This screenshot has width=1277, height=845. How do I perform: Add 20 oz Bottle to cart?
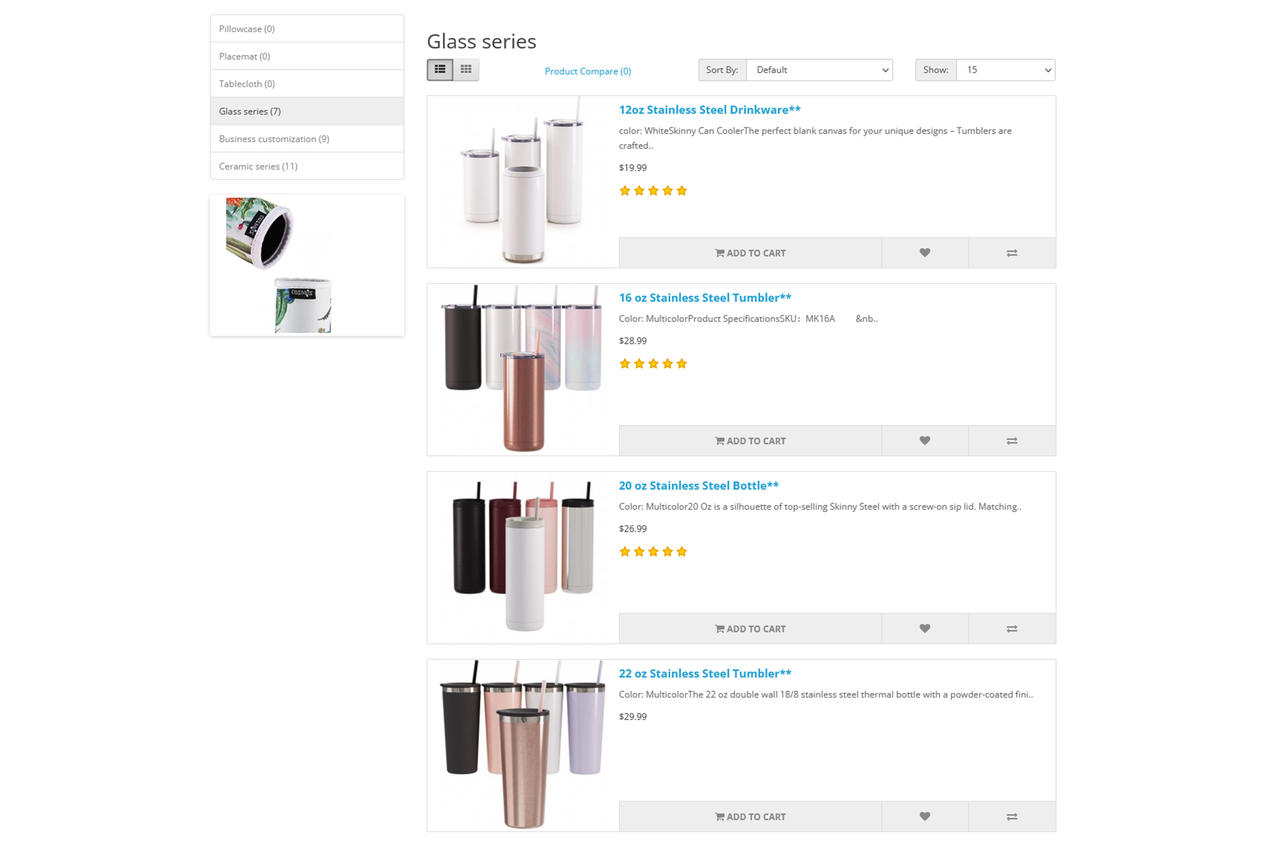750,629
